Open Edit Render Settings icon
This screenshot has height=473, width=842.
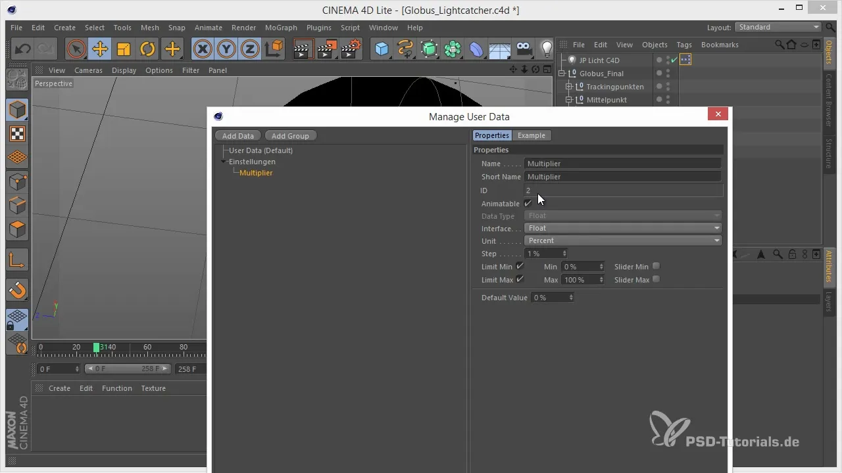click(351, 49)
